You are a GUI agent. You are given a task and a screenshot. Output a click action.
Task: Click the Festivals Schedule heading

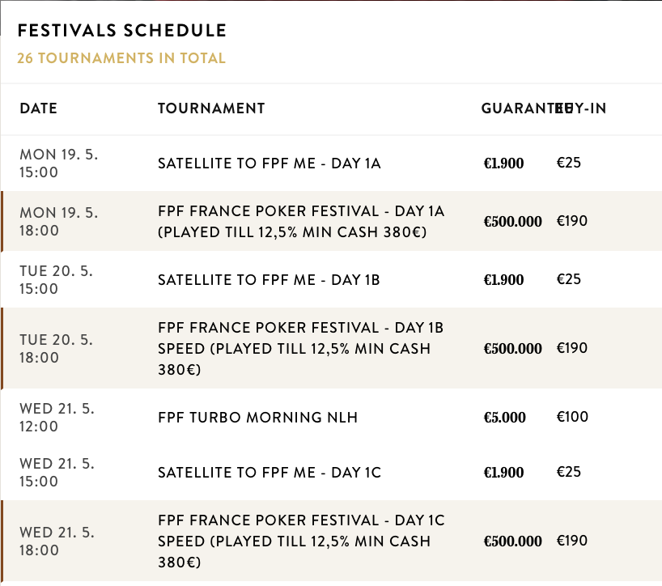[x=121, y=32]
